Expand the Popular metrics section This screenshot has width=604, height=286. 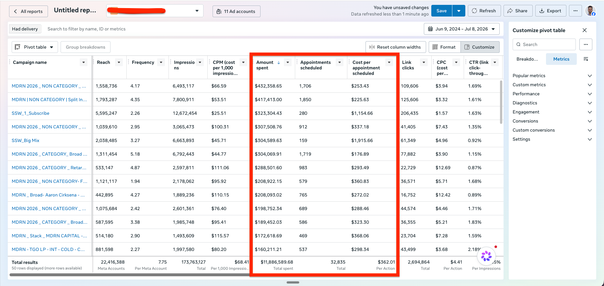pos(552,76)
